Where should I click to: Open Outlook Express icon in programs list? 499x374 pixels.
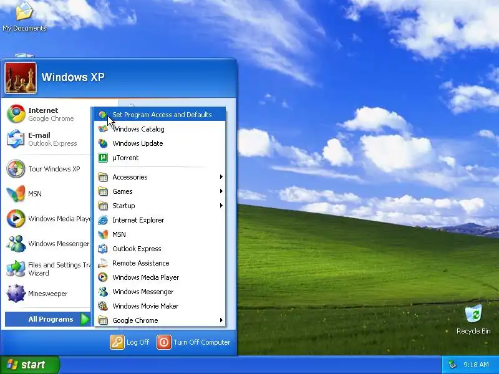click(103, 249)
